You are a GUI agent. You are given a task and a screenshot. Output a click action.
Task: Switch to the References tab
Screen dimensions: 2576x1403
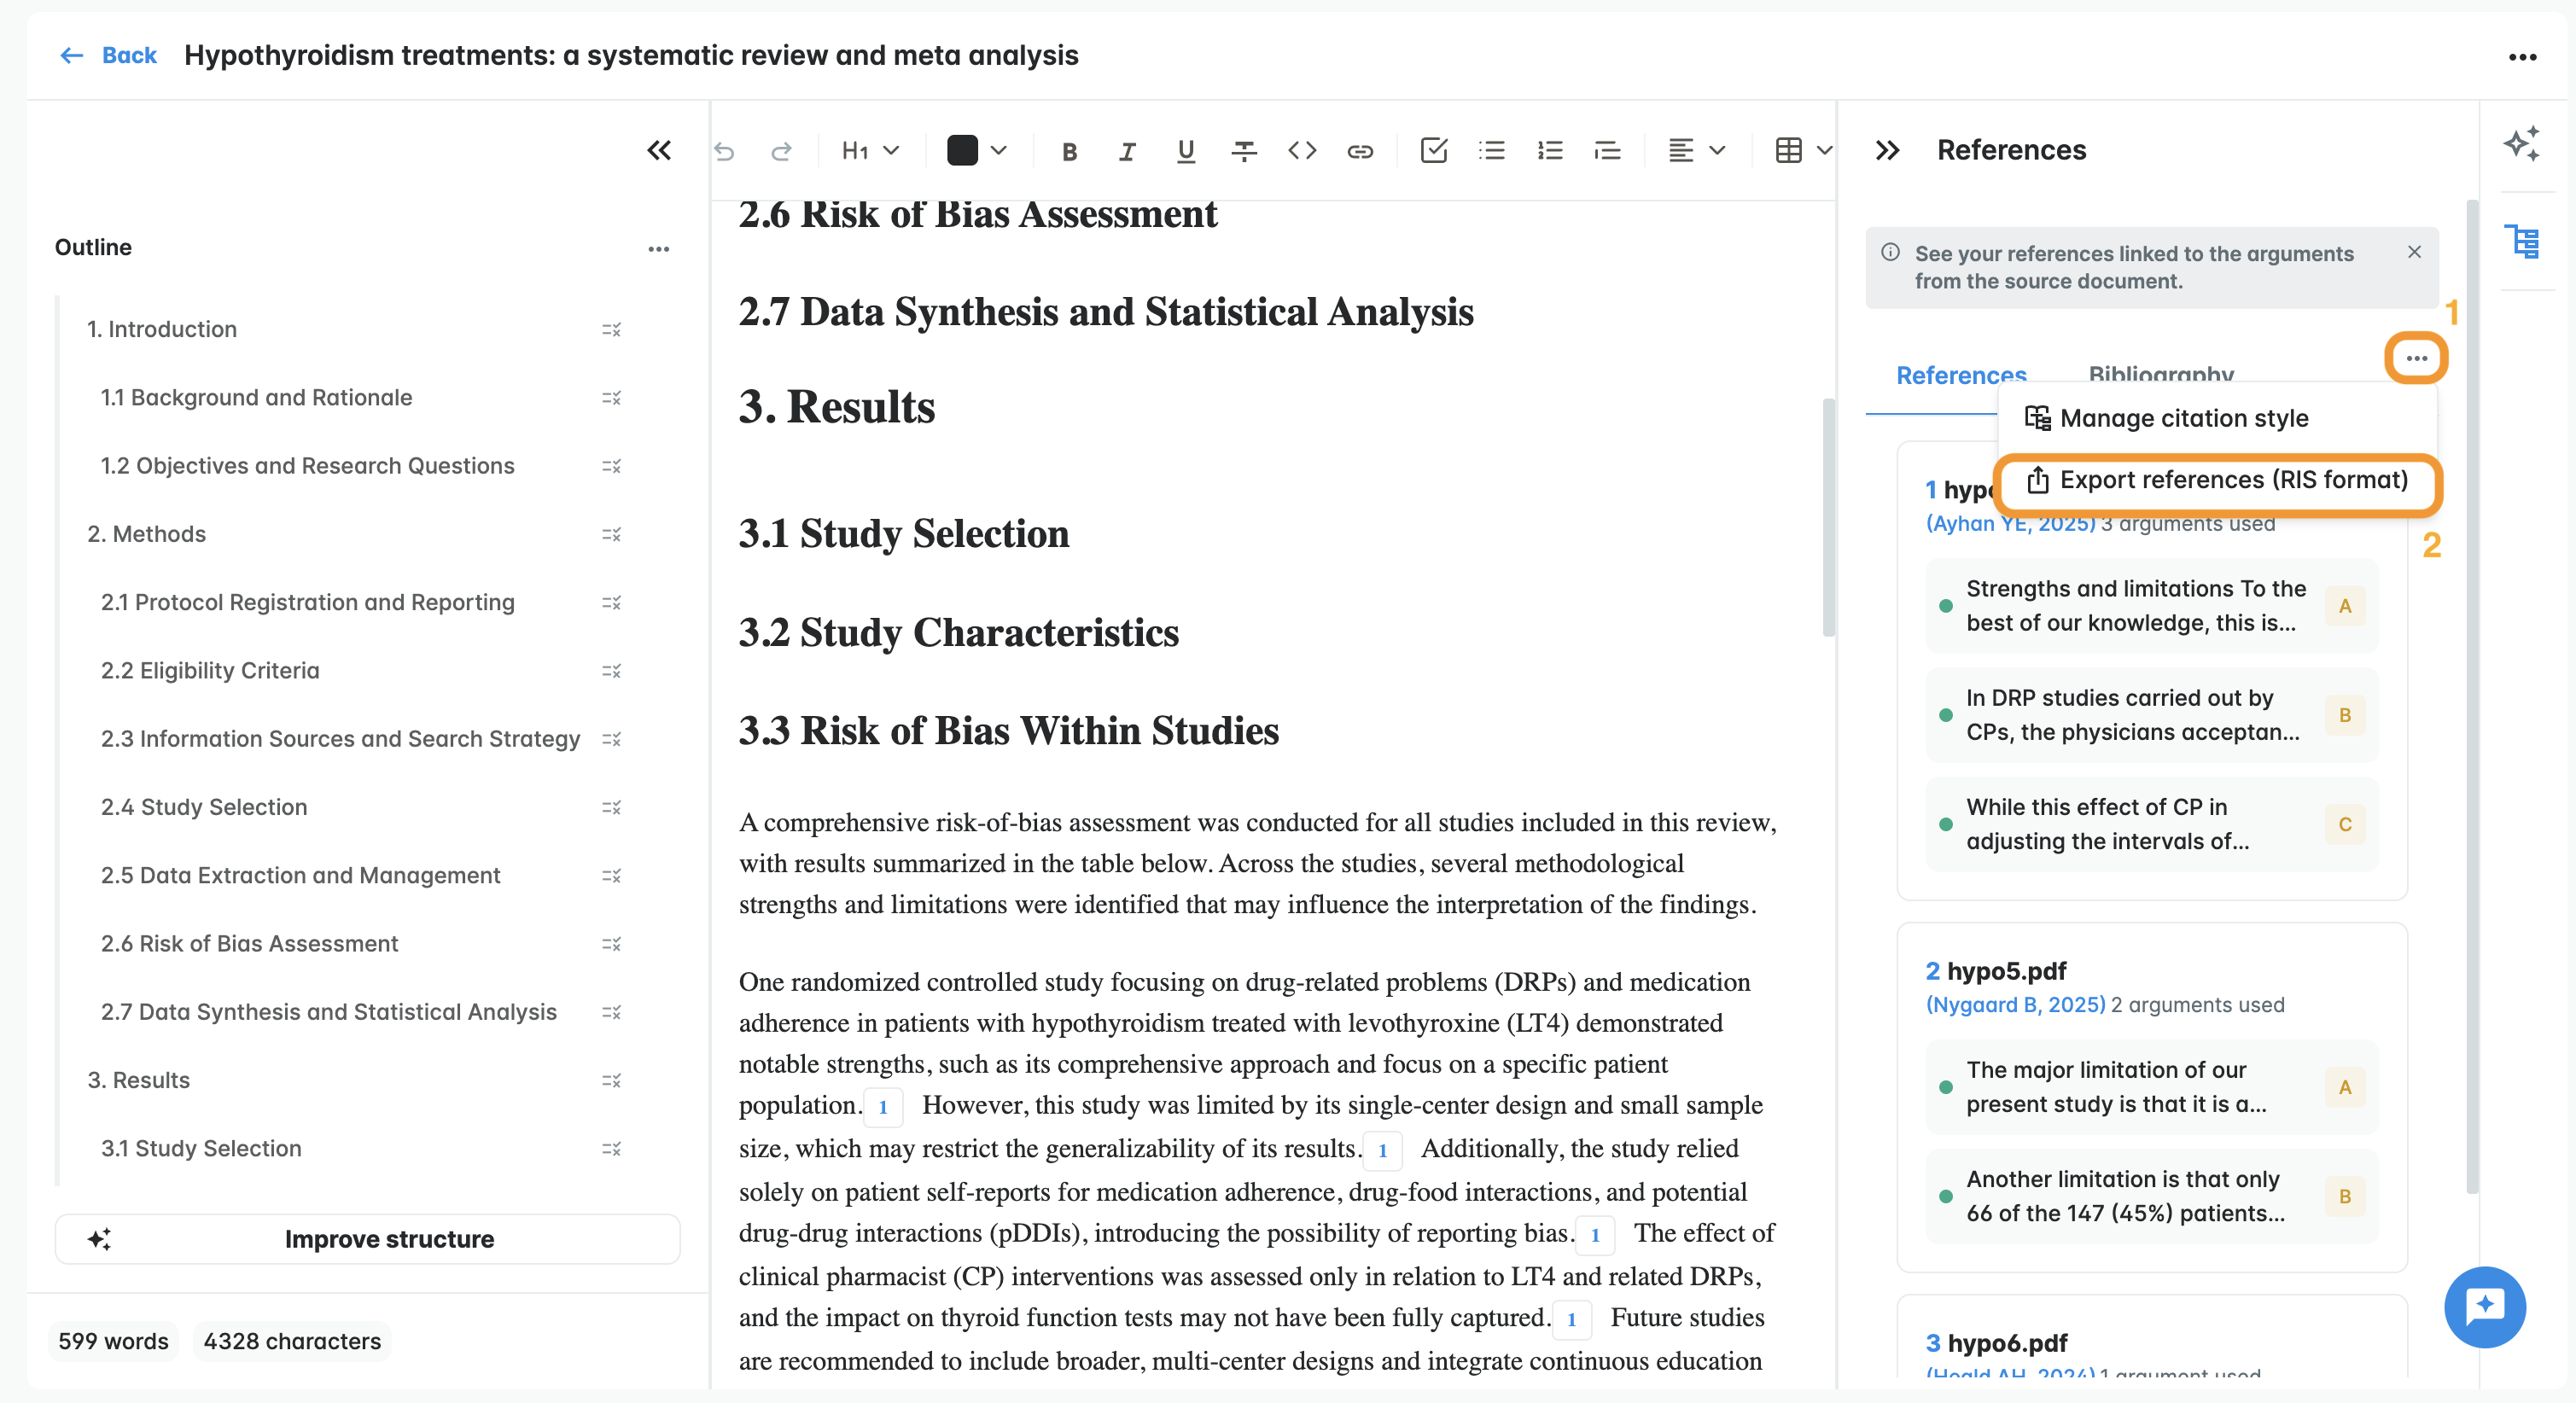[x=1961, y=375]
